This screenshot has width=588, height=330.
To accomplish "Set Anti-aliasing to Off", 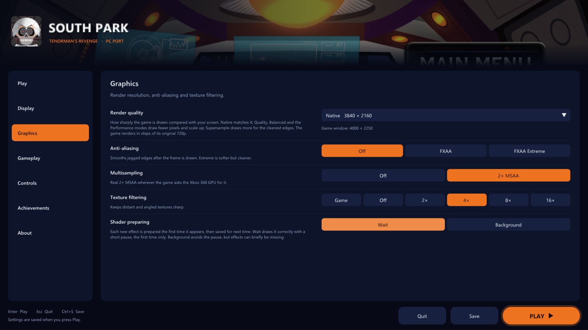I will (x=362, y=151).
